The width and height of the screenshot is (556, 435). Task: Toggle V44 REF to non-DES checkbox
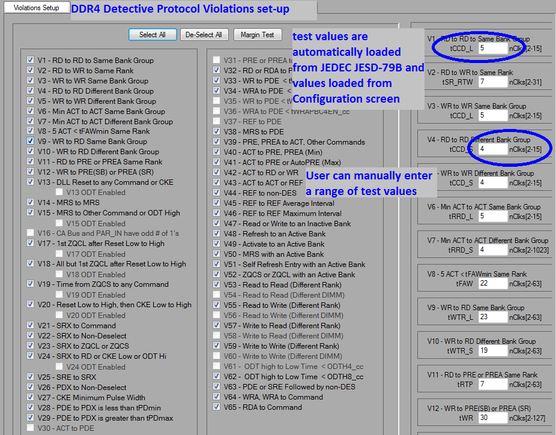point(216,193)
